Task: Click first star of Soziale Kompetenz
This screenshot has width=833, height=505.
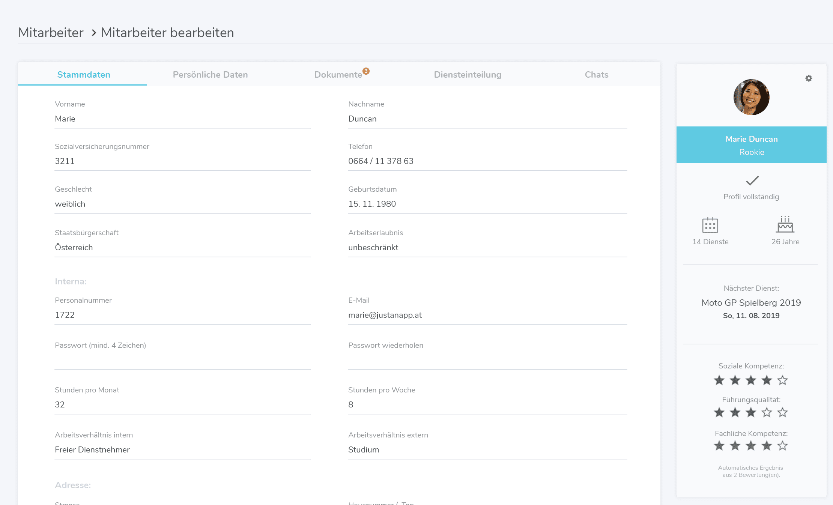Action: (719, 380)
